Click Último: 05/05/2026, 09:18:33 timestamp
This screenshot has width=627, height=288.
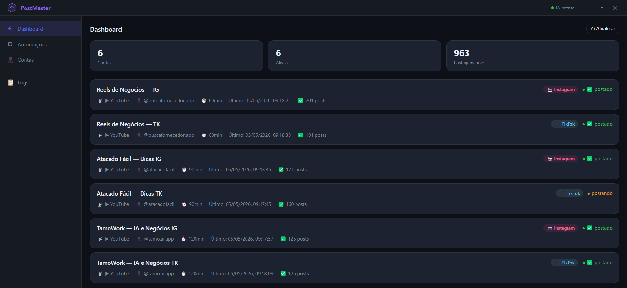point(260,135)
